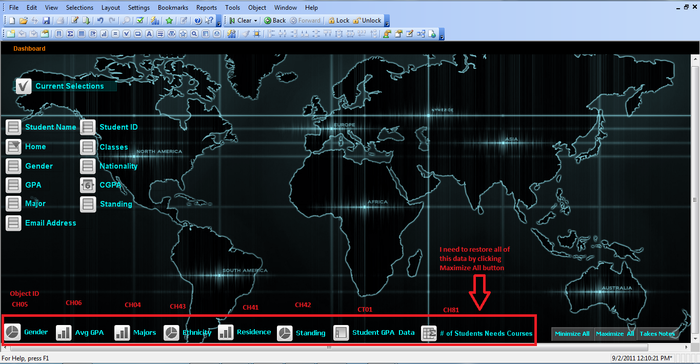Create a search object from toolbar
The width and height of the screenshot is (700, 364).
pos(194,34)
